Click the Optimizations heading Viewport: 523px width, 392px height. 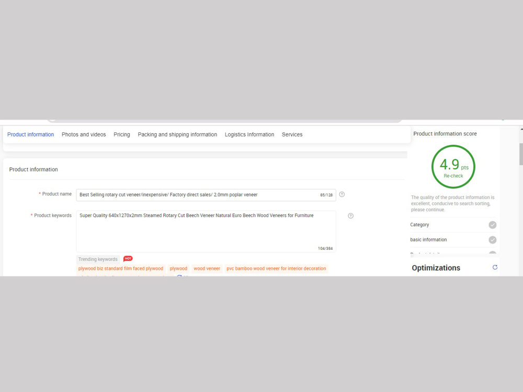[436, 268]
